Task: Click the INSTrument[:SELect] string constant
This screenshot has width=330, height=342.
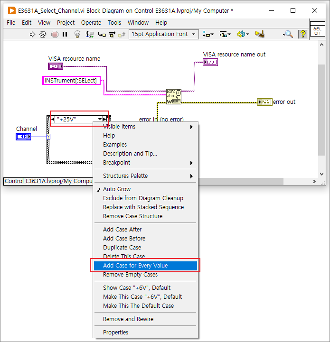Action: [71, 81]
